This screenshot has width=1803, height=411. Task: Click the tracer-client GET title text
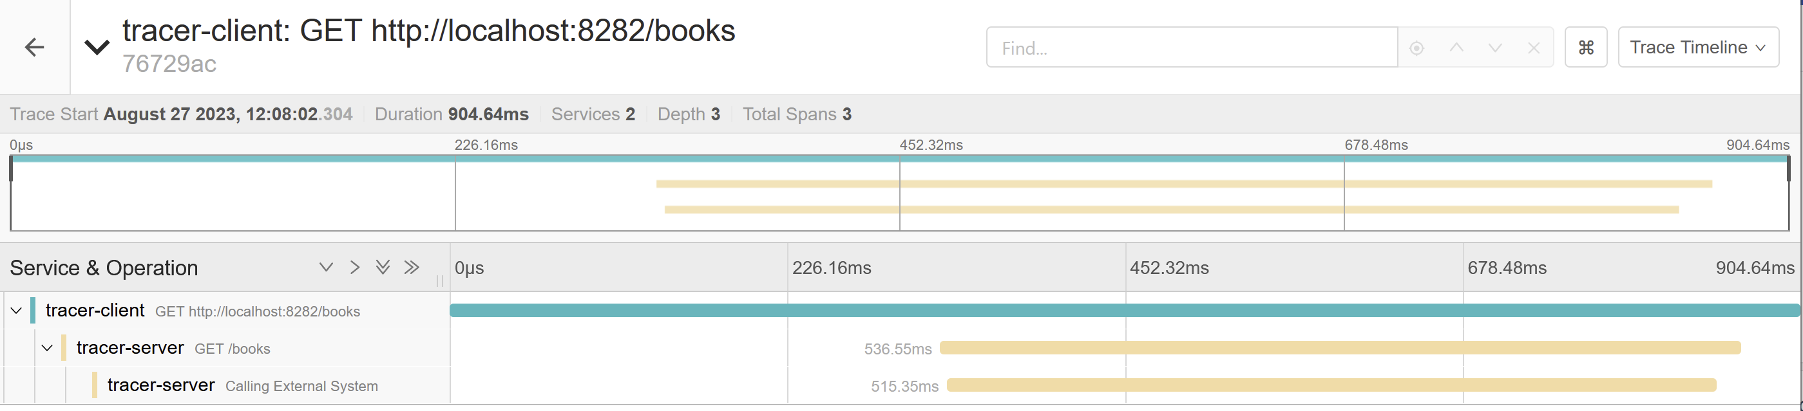point(428,32)
